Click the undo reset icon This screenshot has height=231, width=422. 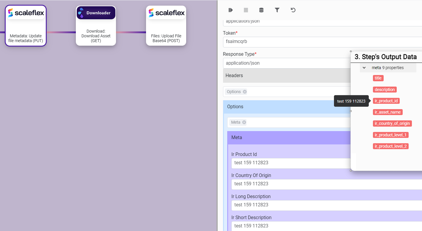pyautogui.click(x=293, y=10)
